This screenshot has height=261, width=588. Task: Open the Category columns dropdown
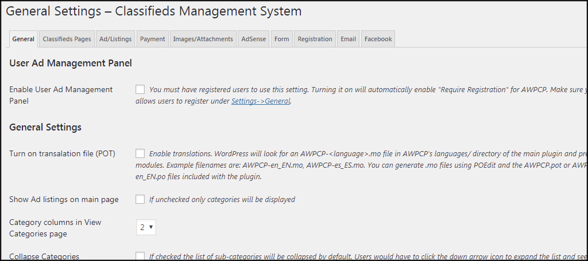146,227
